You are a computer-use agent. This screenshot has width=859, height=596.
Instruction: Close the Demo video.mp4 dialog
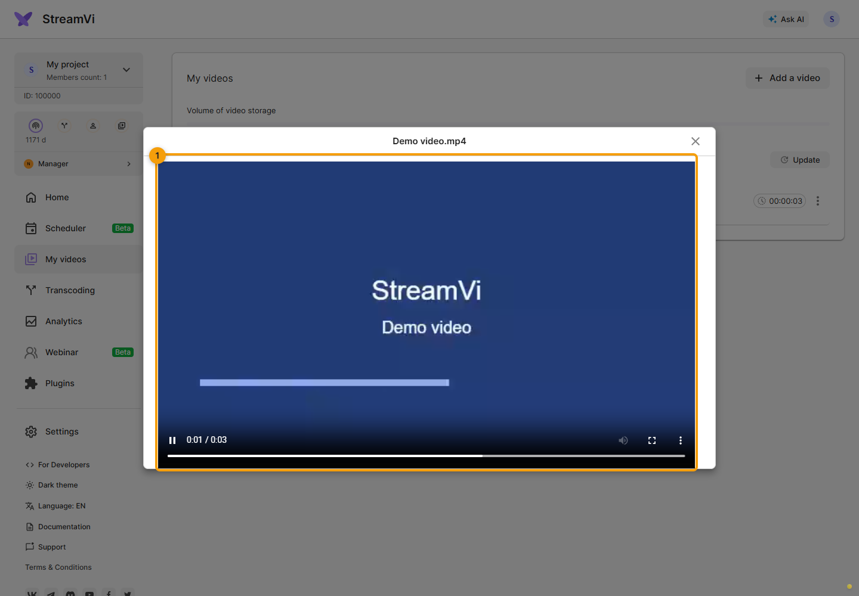click(696, 141)
